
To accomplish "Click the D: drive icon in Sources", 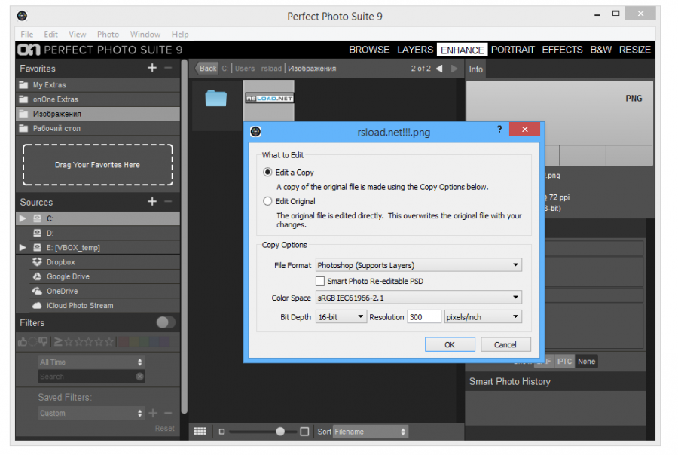I will (x=37, y=233).
